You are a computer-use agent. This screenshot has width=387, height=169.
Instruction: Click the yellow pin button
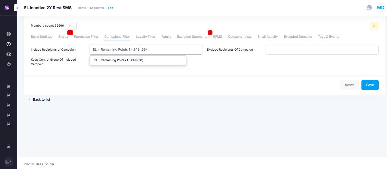[x=374, y=26]
